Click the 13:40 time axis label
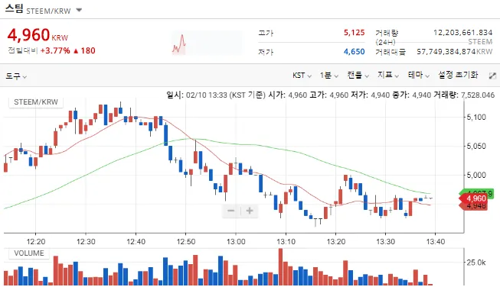Screen dimensions: 500x287 [436, 242]
